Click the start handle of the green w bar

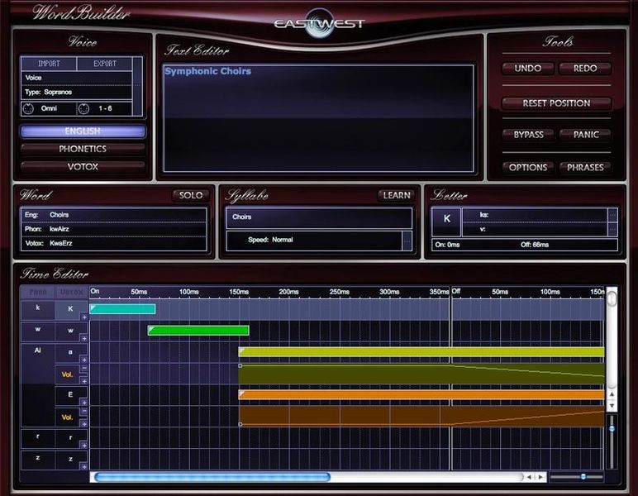tap(151, 329)
